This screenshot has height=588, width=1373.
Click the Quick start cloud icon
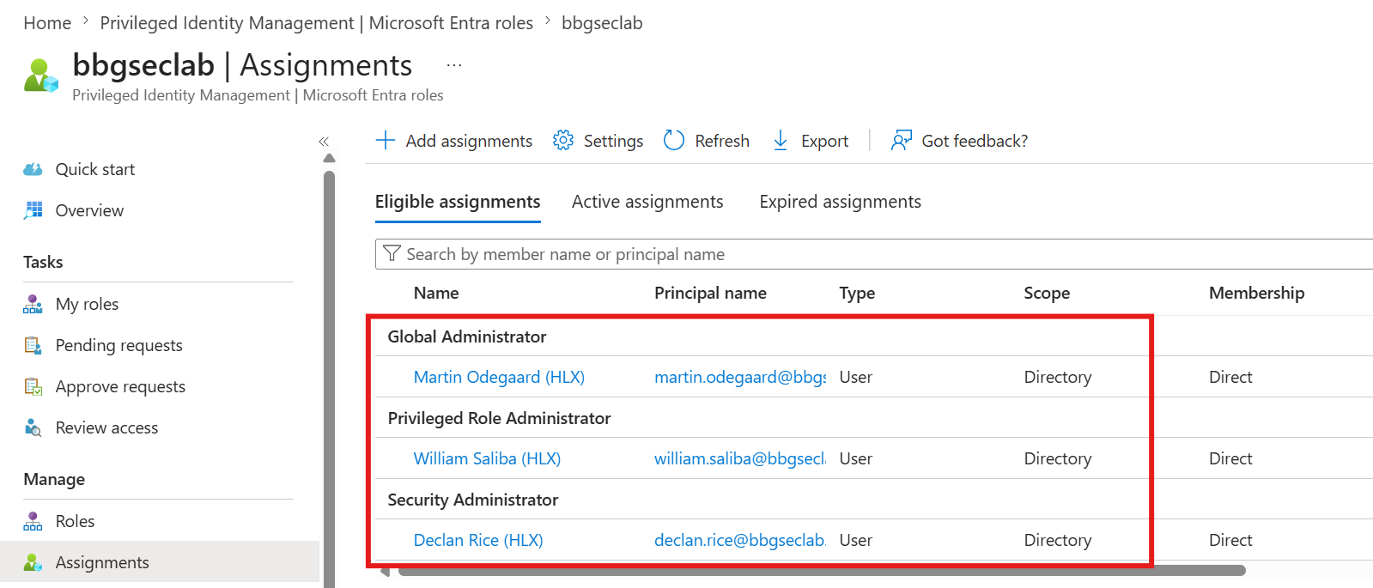(33, 169)
